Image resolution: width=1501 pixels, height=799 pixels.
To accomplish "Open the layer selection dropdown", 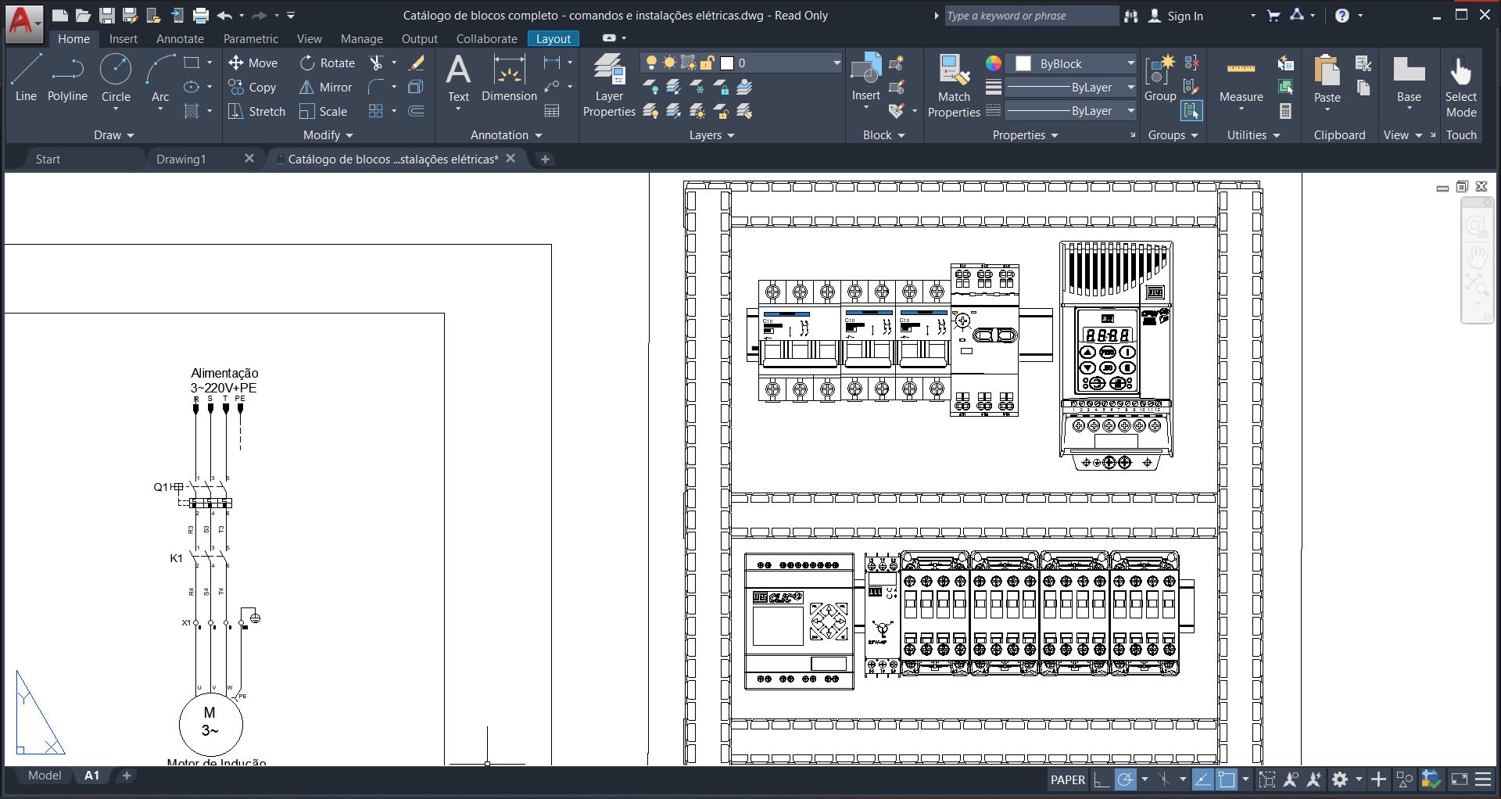I will (x=835, y=63).
